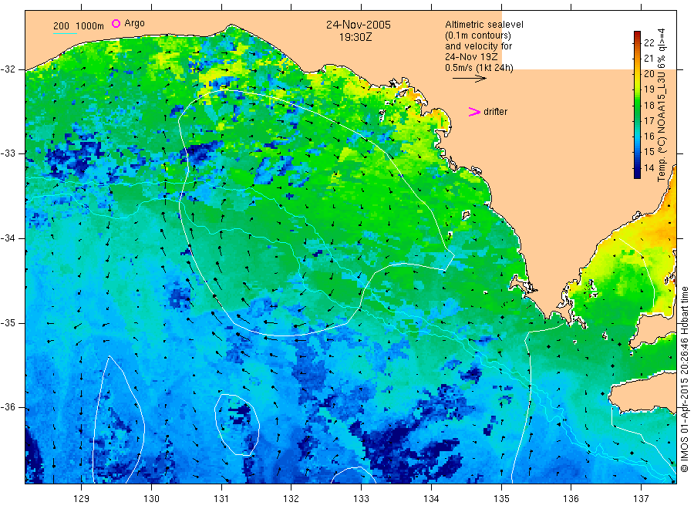
Task: Click the '0.5m/s (1kt 24h)' scale text
Action: (x=480, y=68)
